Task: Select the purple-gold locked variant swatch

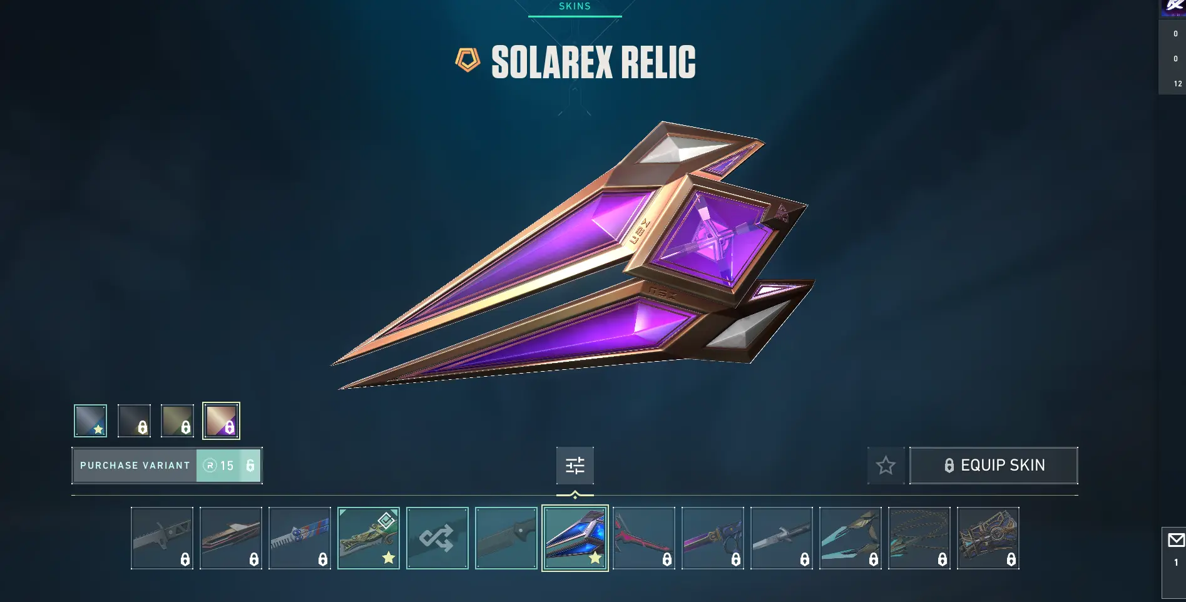Action: click(x=221, y=421)
